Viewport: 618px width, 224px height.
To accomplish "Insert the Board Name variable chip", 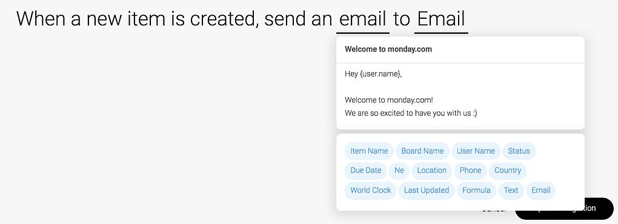I will click(422, 151).
